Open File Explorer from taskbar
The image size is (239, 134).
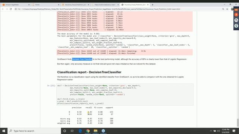(x=96, y=131)
